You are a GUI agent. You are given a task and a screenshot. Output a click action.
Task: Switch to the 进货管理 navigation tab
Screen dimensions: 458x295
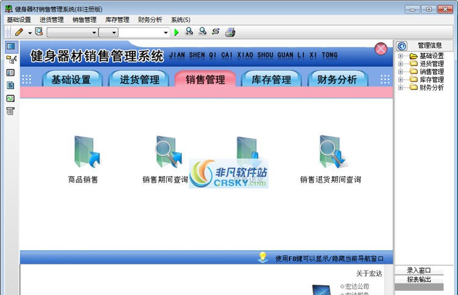pos(139,79)
